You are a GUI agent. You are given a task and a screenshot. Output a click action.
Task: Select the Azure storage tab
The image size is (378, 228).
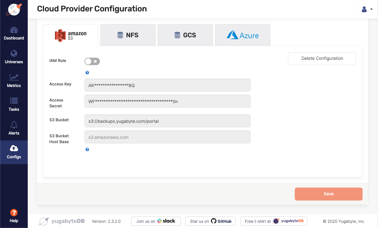coord(242,35)
